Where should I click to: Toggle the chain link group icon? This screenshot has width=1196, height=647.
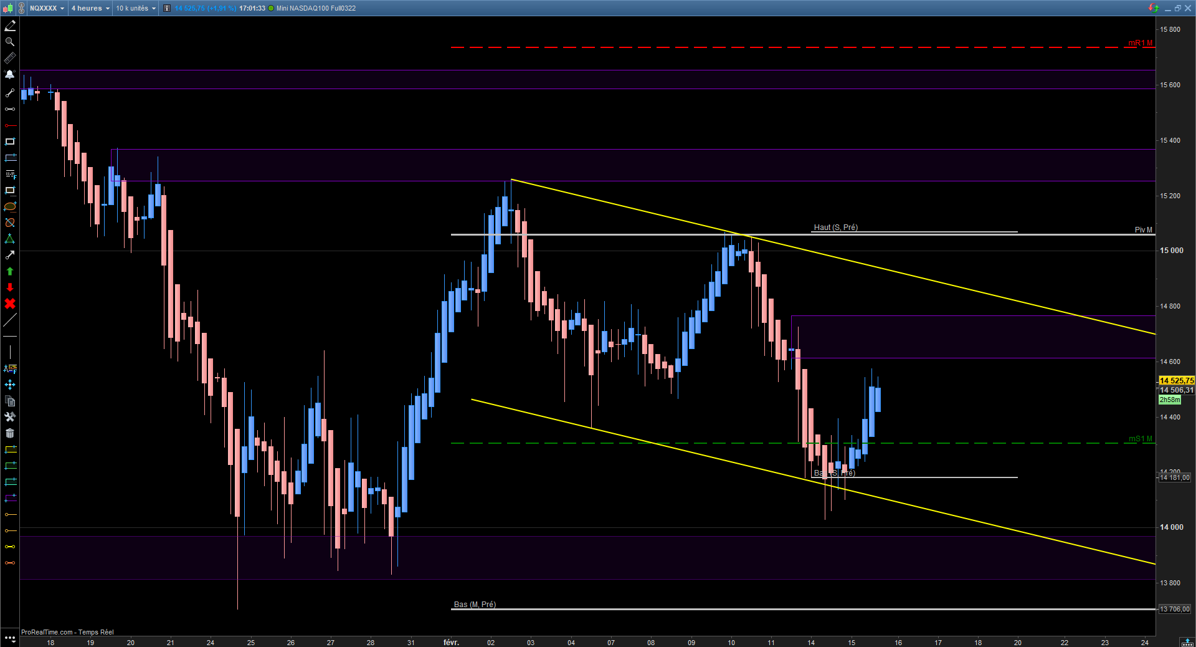pyautogui.click(x=22, y=8)
